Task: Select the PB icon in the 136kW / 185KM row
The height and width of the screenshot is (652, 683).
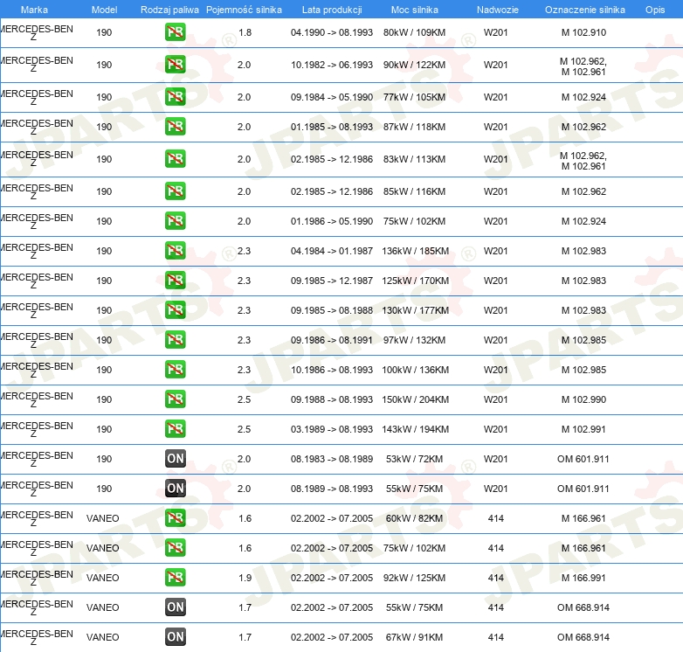Action: click(176, 251)
